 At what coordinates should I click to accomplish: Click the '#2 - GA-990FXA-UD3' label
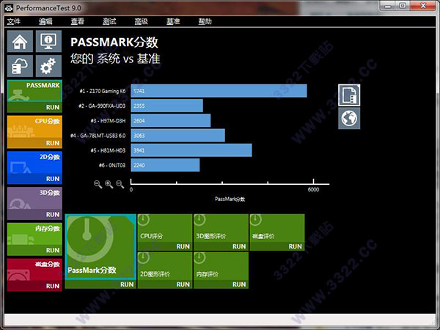point(102,106)
